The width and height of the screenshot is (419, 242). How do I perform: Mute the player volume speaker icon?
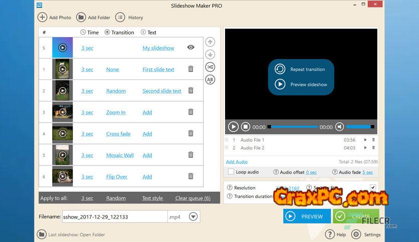[340, 127]
